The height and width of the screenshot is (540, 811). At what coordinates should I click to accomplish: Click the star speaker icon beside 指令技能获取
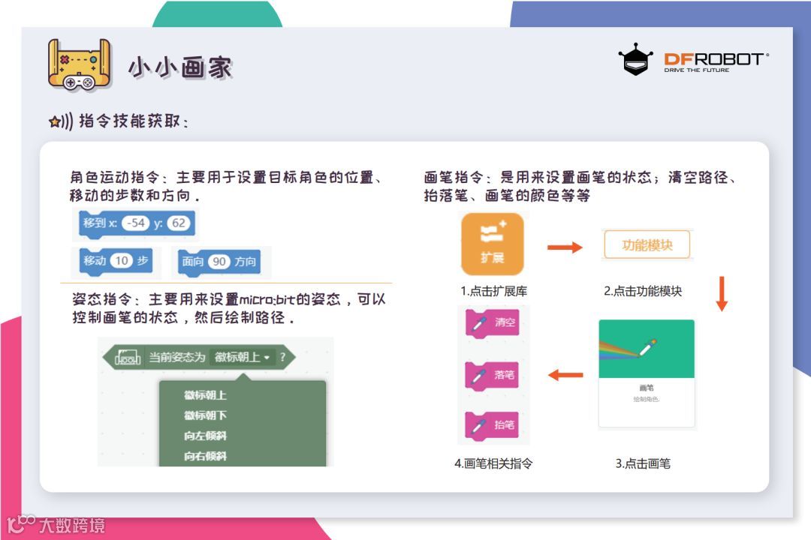(61, 122)
